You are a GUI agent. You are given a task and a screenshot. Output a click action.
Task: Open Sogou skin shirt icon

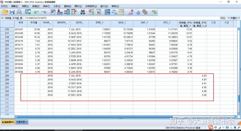(x=235, y=127)
